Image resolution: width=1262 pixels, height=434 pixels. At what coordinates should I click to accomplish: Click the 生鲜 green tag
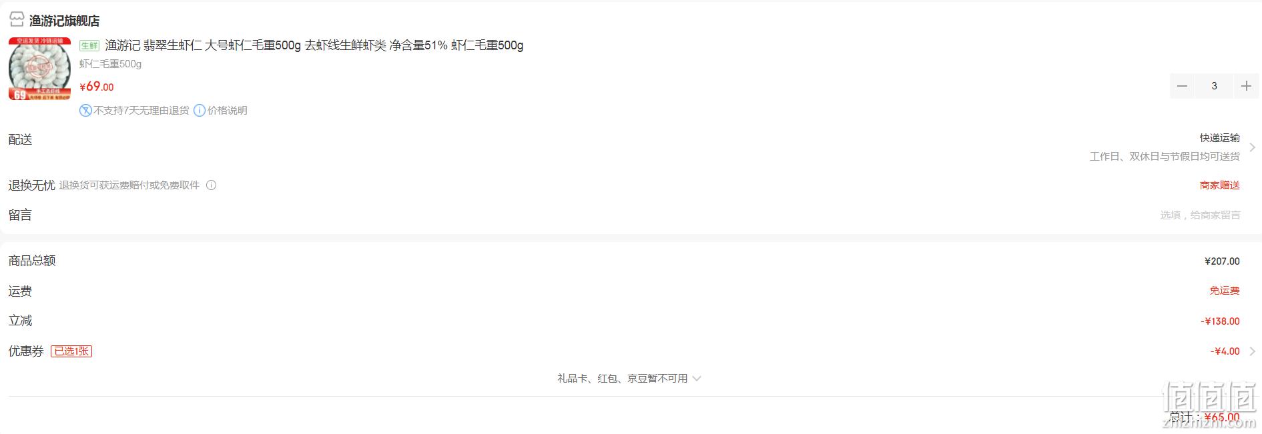[89, 45]
